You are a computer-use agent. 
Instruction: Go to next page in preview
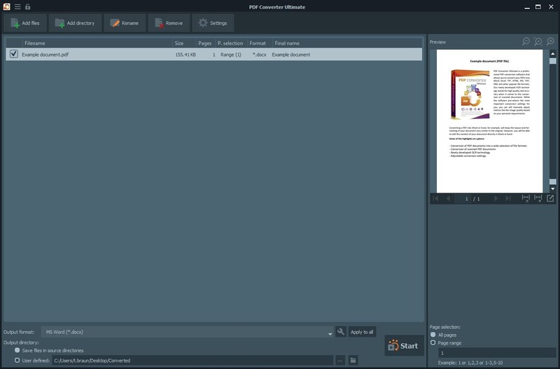point(496,199)
